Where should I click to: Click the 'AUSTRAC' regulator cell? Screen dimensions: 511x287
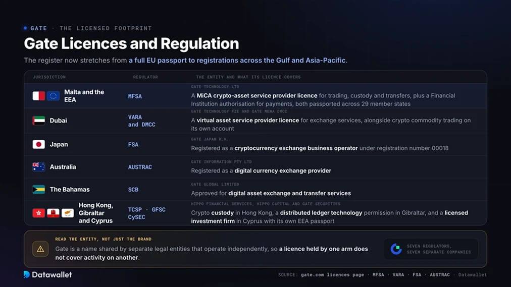point(140,167)
